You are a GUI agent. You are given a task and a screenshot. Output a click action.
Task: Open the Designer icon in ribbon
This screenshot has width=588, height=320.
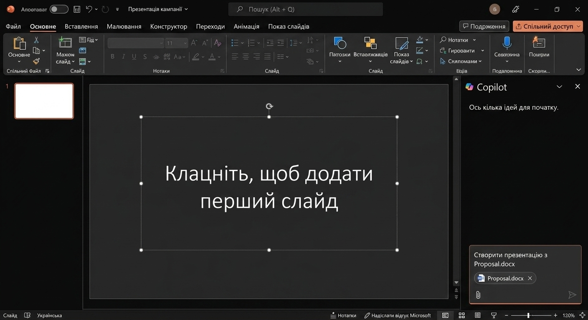coord(539,43)
